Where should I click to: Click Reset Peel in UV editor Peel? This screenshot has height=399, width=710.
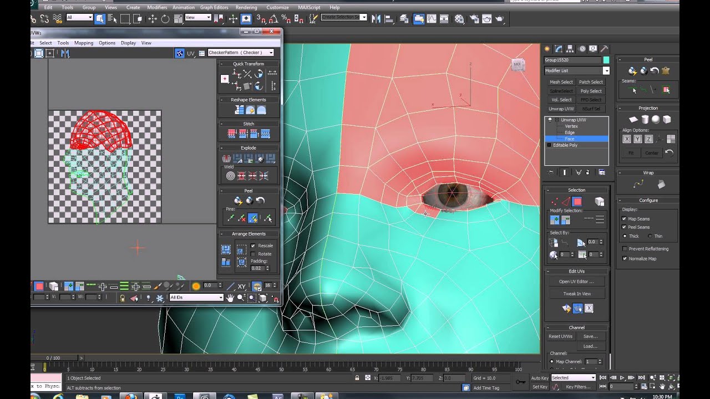(x=260, y=201)
